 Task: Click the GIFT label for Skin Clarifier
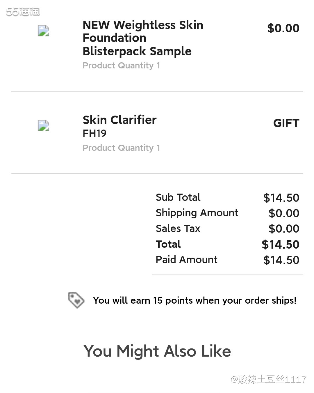coord(286,123)
